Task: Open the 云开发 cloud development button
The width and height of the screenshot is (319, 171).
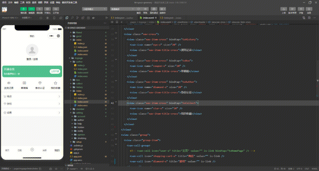Action: tap(56, 9)
